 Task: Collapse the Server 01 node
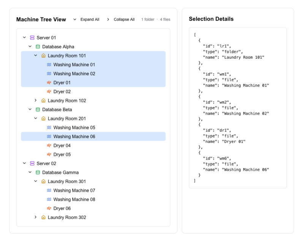pyautogui.click(x=24, y=38)
